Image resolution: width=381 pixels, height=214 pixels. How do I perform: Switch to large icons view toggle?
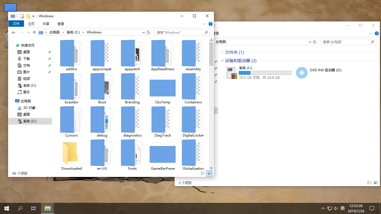coord(209,173)
